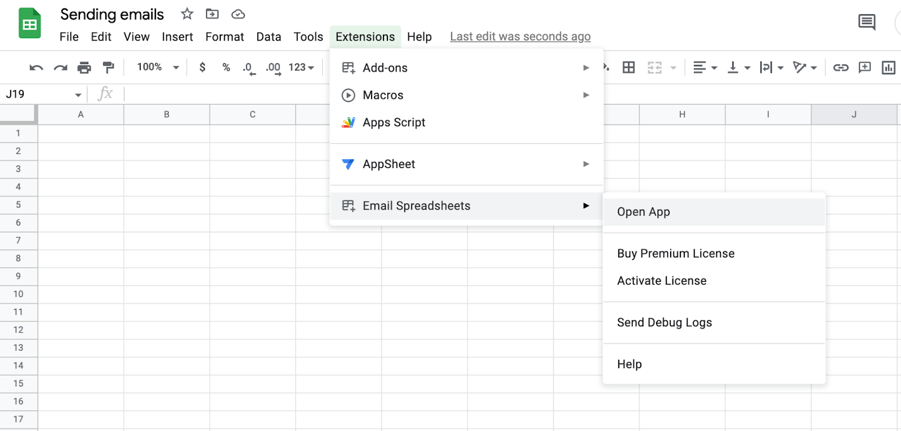This screenshot has width=901, height=431.
Task: Select row 17 header
Action: tap(19, 419)
